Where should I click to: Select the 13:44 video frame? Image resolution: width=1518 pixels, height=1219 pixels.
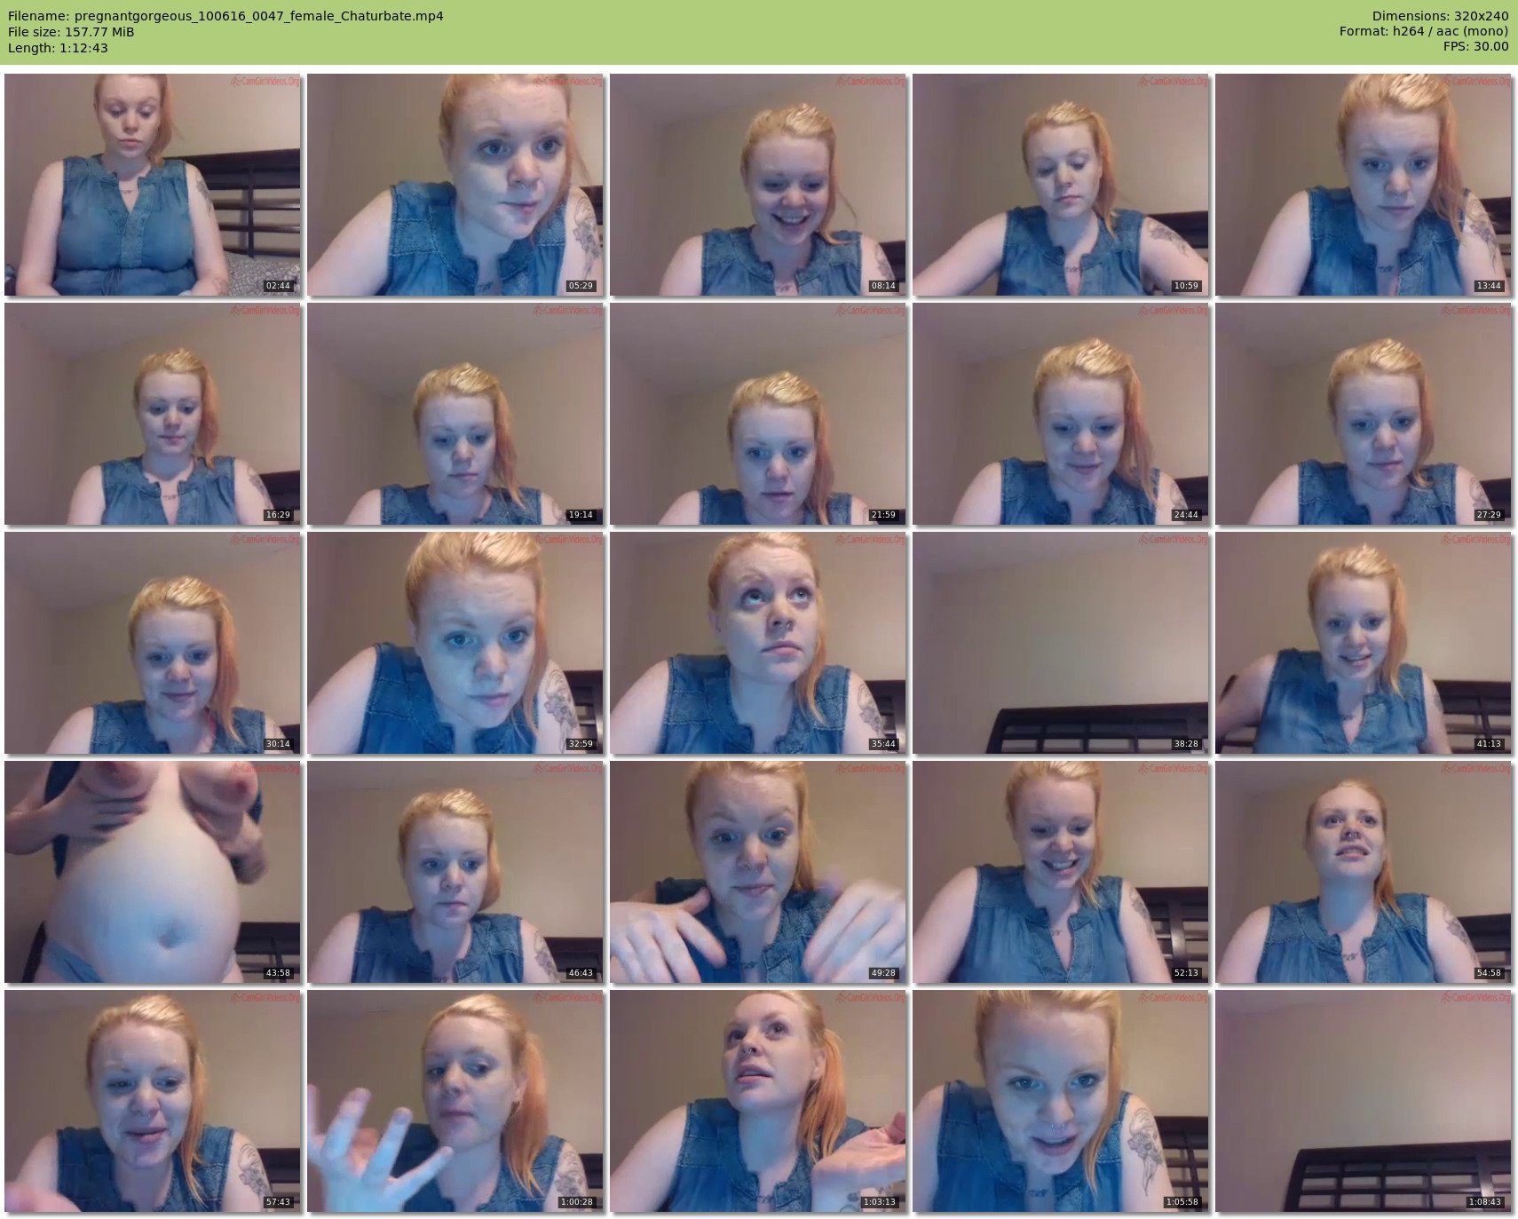(x=1364, y=185)
